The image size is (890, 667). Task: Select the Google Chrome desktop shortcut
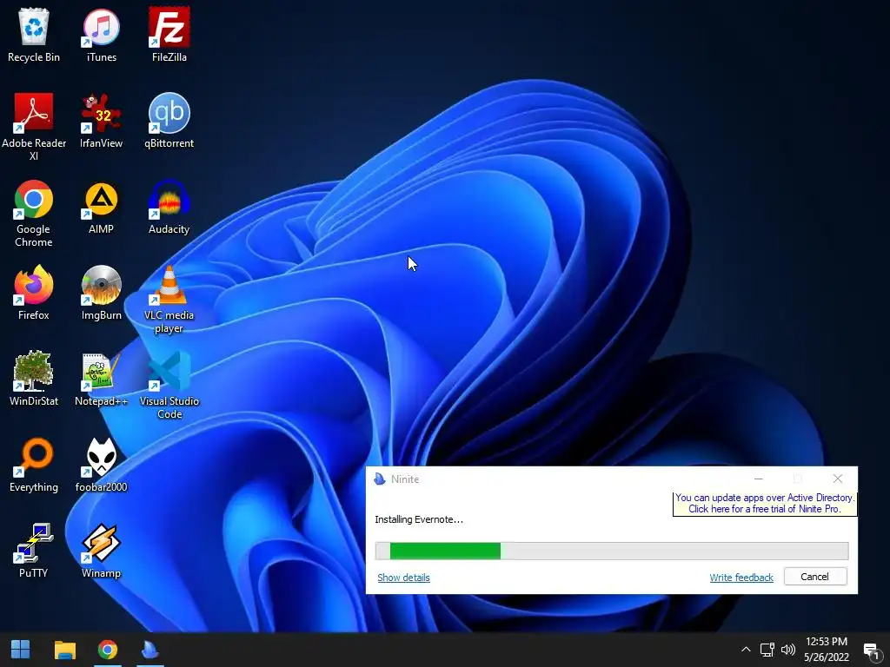click(34, 214)
